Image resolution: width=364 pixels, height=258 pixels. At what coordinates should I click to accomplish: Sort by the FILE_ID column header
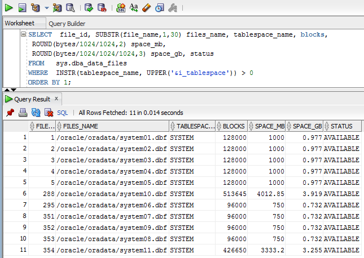[x=42, y=126]
